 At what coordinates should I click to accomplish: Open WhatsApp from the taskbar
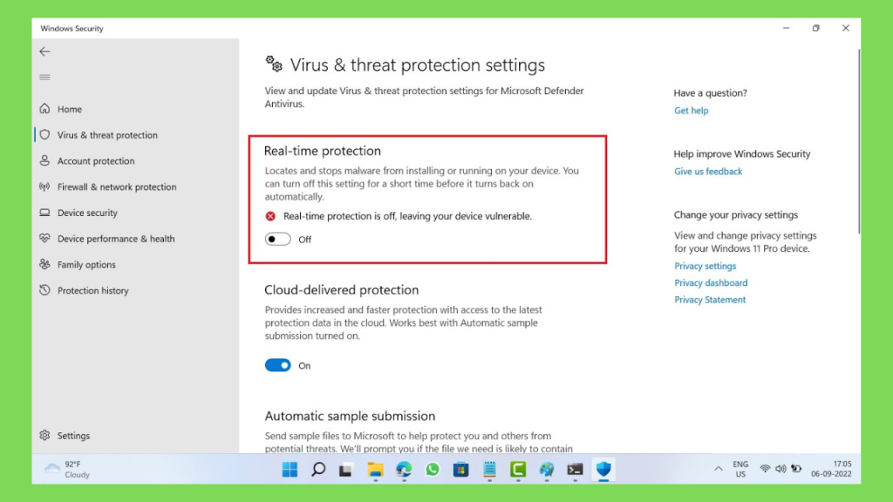pyautogui.click(x=433, y=469)
